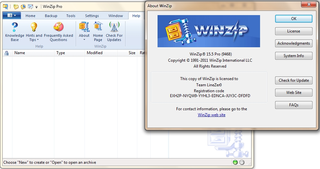Click the new archive quick access icon
The height and width of the screenshot is (169, 320).
[16, 7]
